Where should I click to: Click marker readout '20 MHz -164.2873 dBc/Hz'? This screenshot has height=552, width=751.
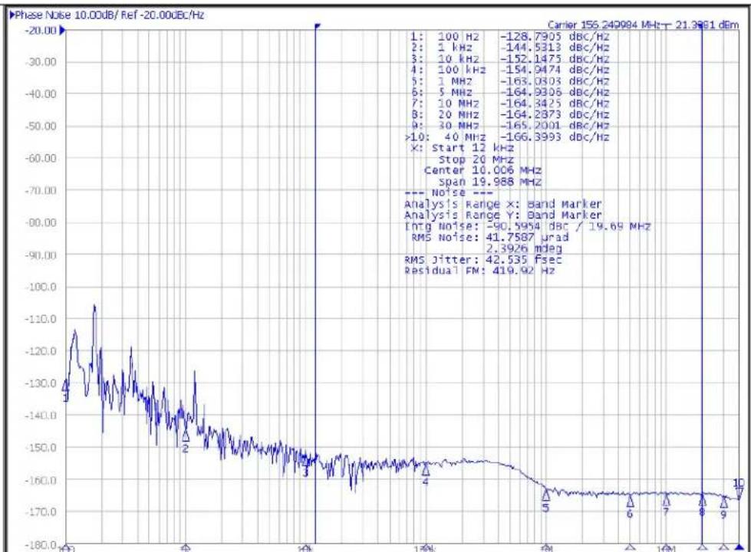coord(509,114)
